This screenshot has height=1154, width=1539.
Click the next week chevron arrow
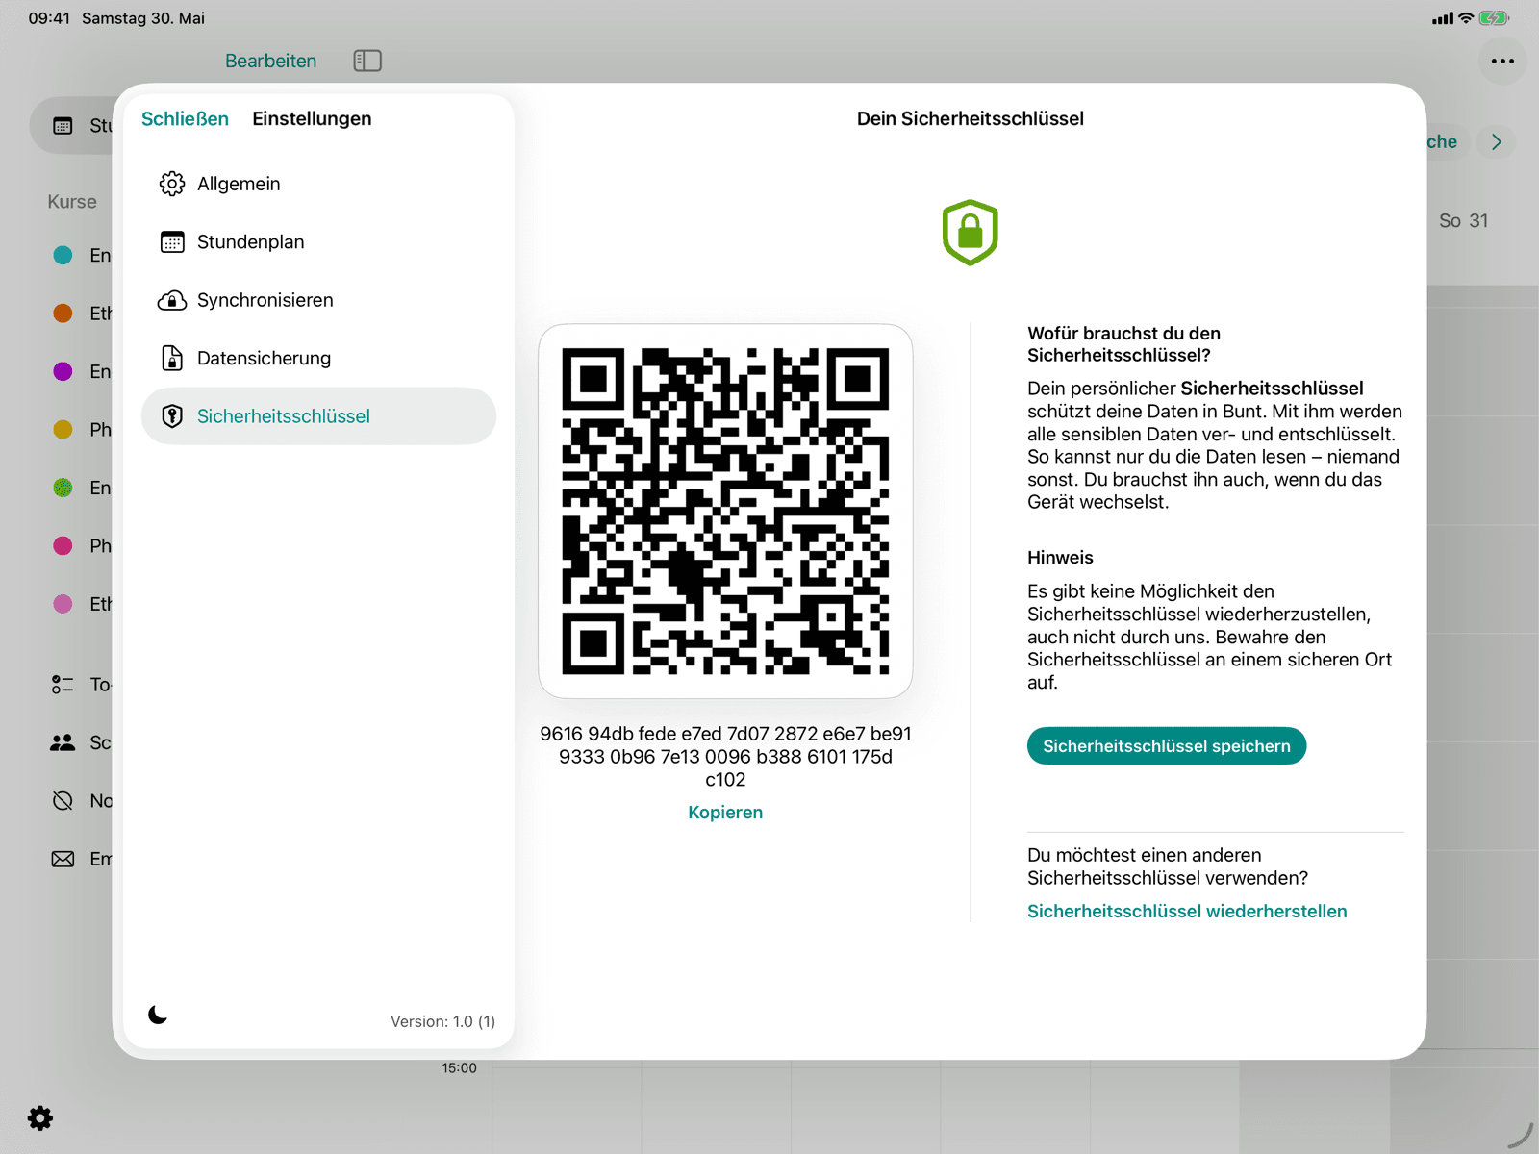(x=1497, y=141)
